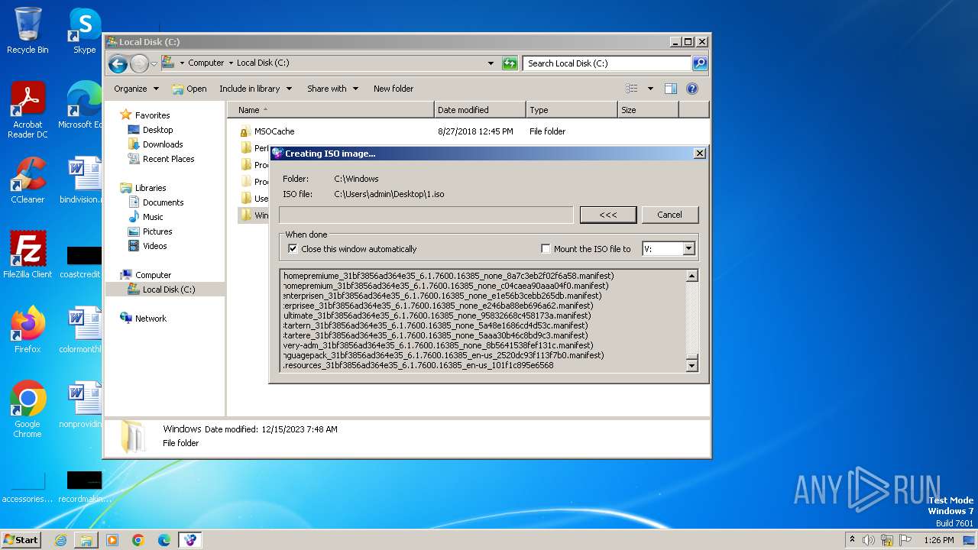The height and width of the screenshot is (550, 978).
Task: Open Microsoft Edge taskbar icon
Action: click(164, 540)
